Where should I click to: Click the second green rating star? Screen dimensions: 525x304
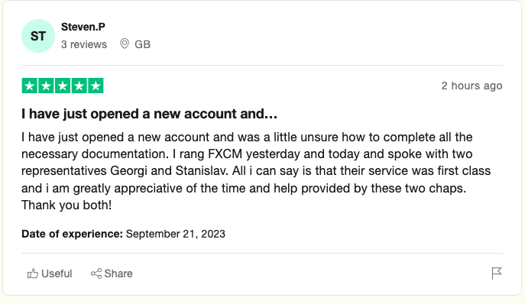(46, 86)
